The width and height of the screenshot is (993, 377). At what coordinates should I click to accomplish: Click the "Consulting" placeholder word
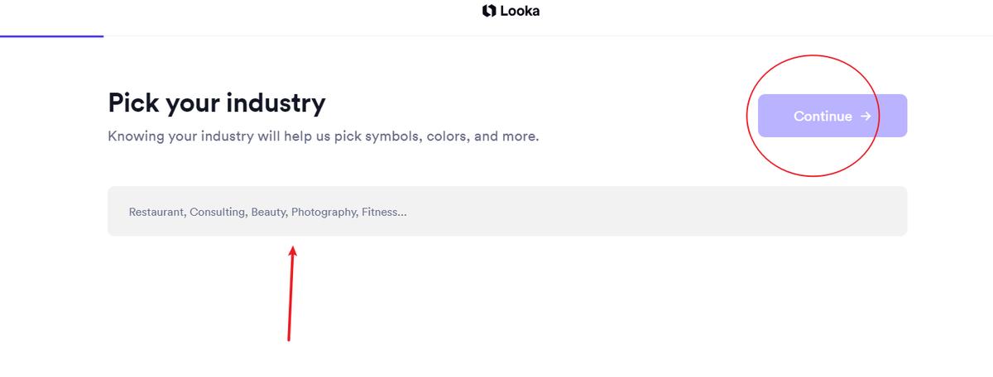tap(218, 212)
